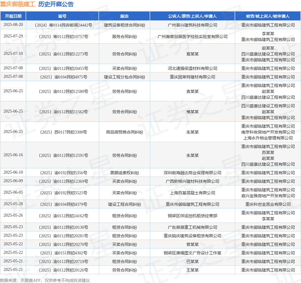Click defendant 南京科俊房地产开发有限公司
301x283 pixels.
[x=268, y=132]
